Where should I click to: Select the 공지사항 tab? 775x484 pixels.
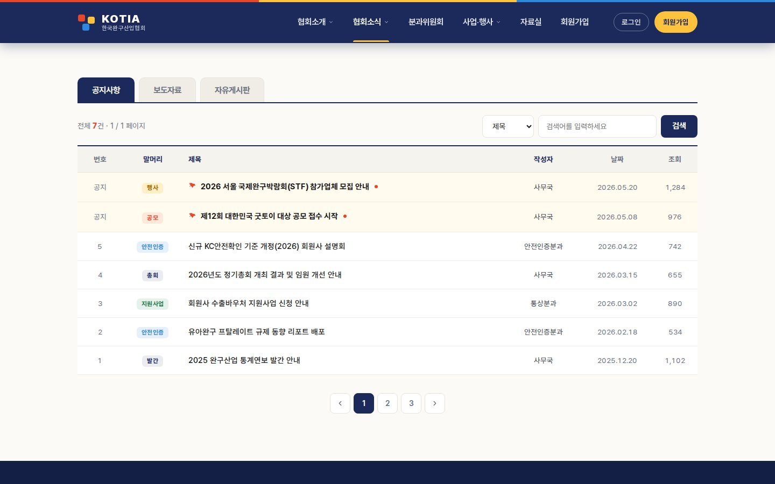106,90
